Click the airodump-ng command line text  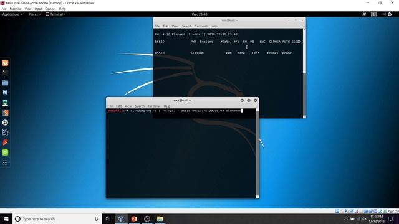(x=185, y=111)
